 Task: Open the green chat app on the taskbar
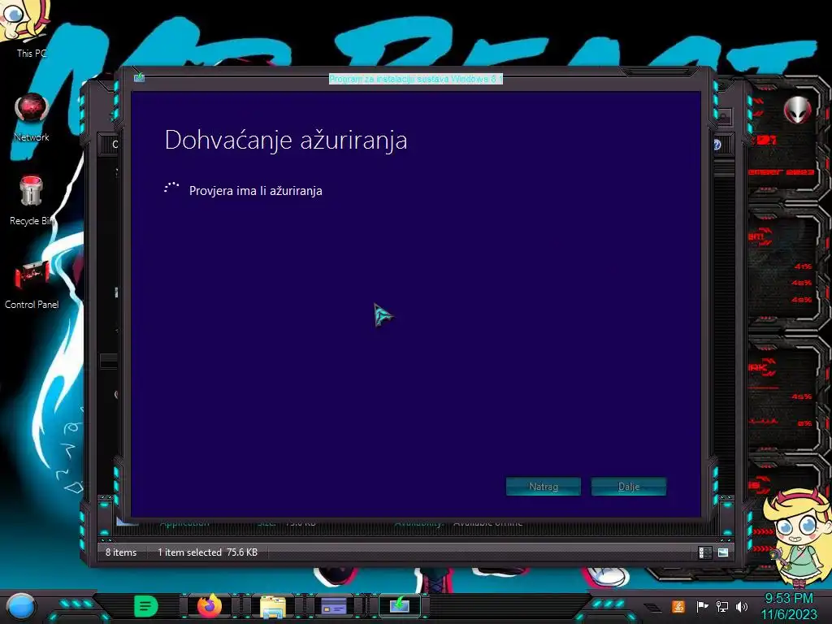click(146, 605)
